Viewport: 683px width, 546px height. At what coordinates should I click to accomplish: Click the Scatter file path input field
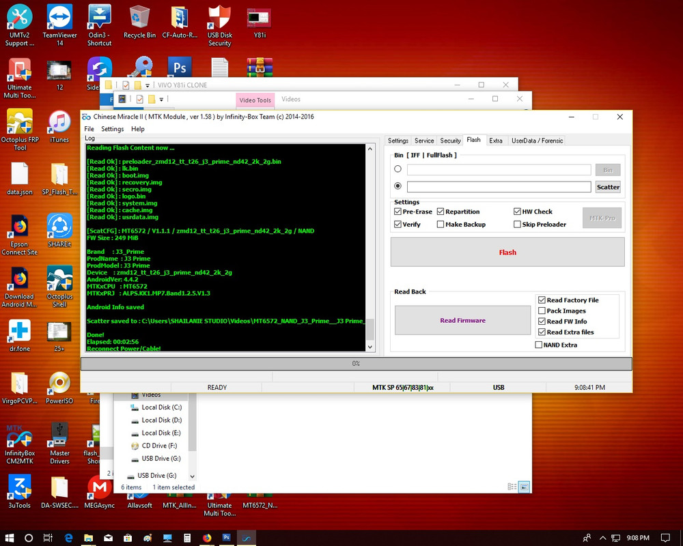(x=499, y=187)
